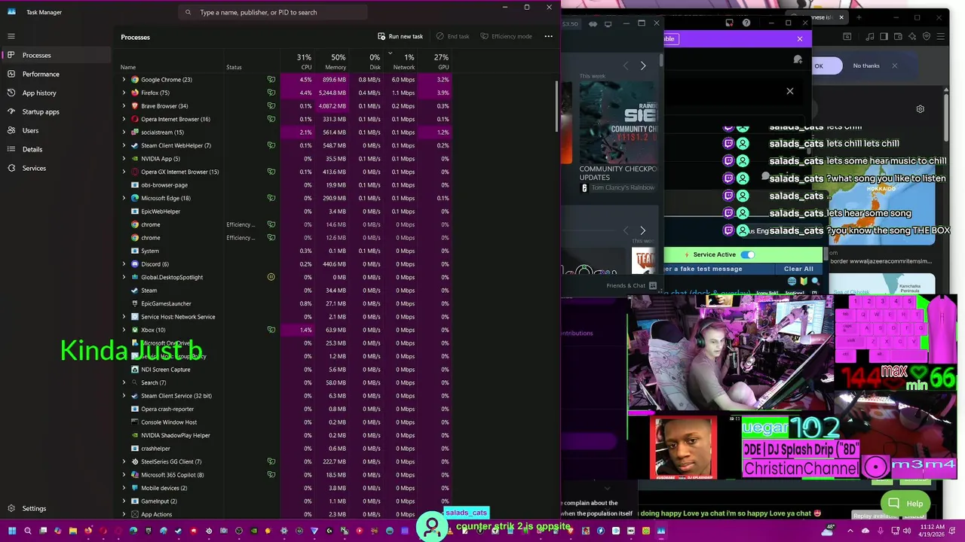Open Friends & Chat in Steam
The height and width of the screenshot is (542, 965).
pos(632,285)
